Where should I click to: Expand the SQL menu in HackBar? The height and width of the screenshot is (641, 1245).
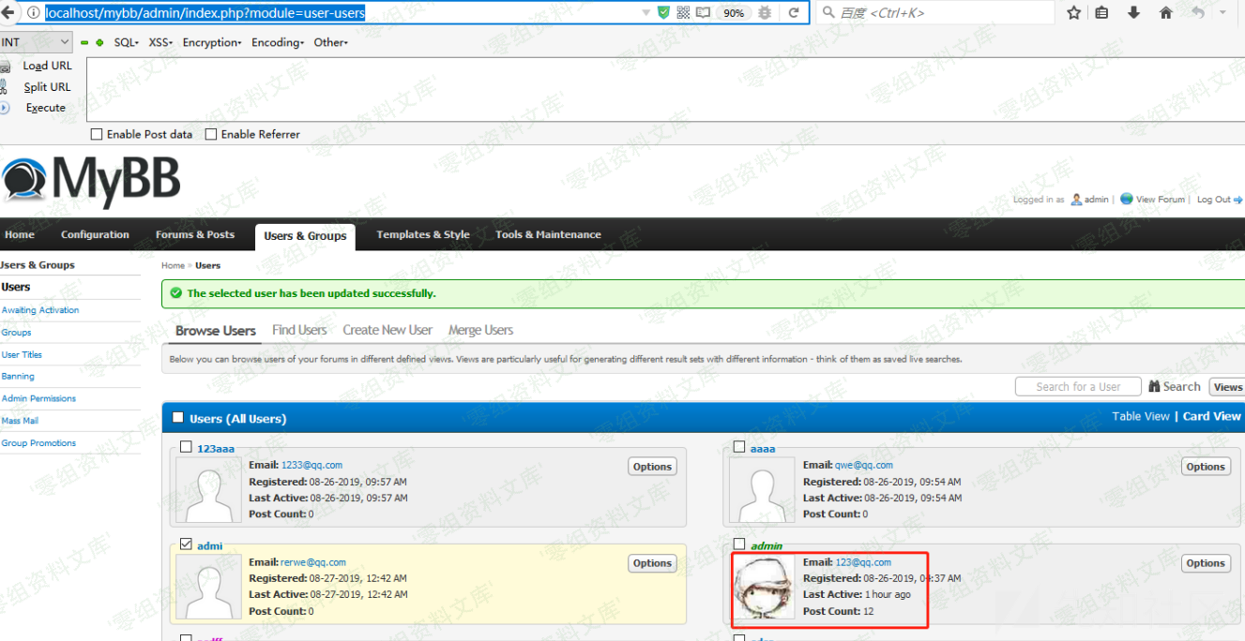(126, 42)
